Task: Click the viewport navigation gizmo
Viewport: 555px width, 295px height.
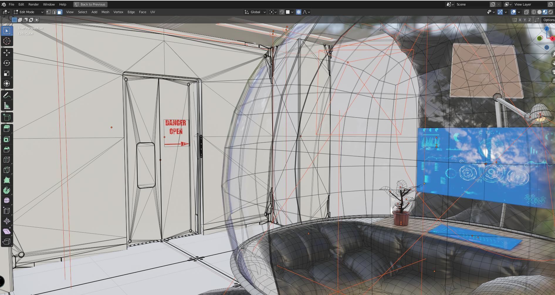Action: [546, 38]
